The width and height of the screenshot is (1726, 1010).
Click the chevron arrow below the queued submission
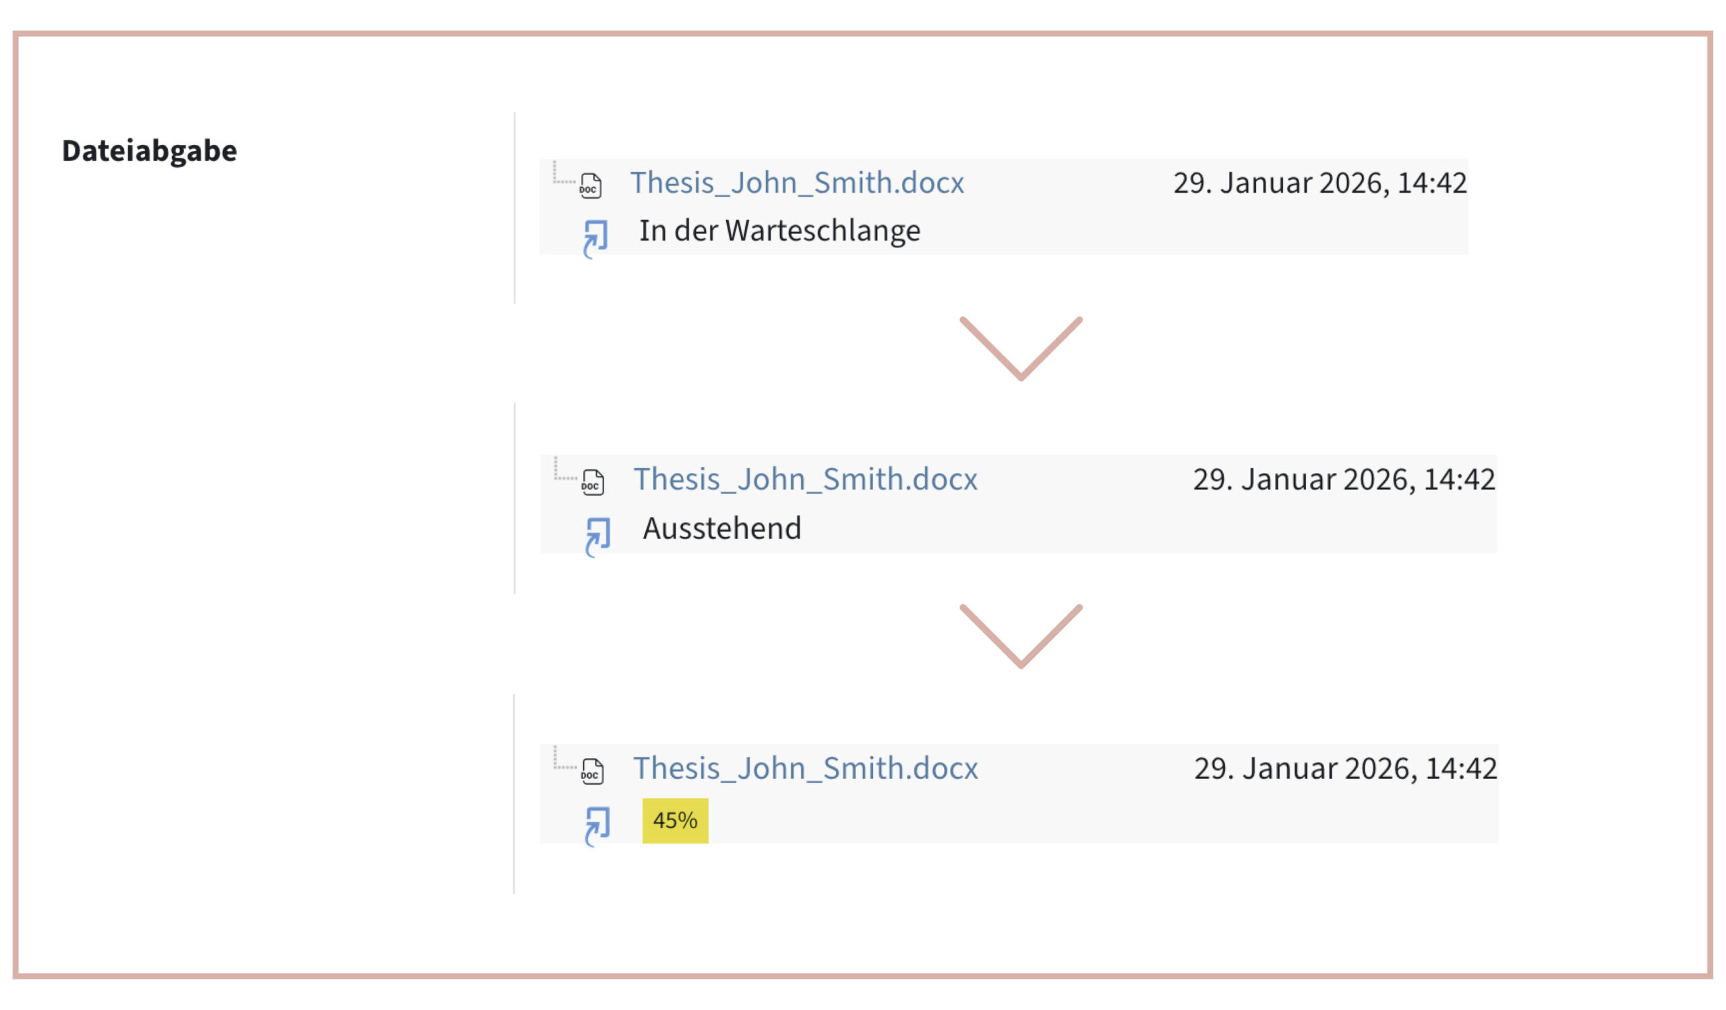click(x=1021, y=348)
